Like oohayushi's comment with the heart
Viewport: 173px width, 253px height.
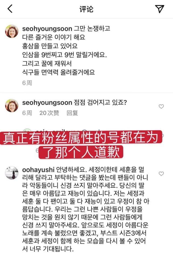point(161,174)
